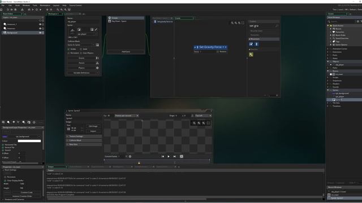Click fit-to-window icon in sprite preview
Viewport: 362px width, 203px height.
point(208,123)
